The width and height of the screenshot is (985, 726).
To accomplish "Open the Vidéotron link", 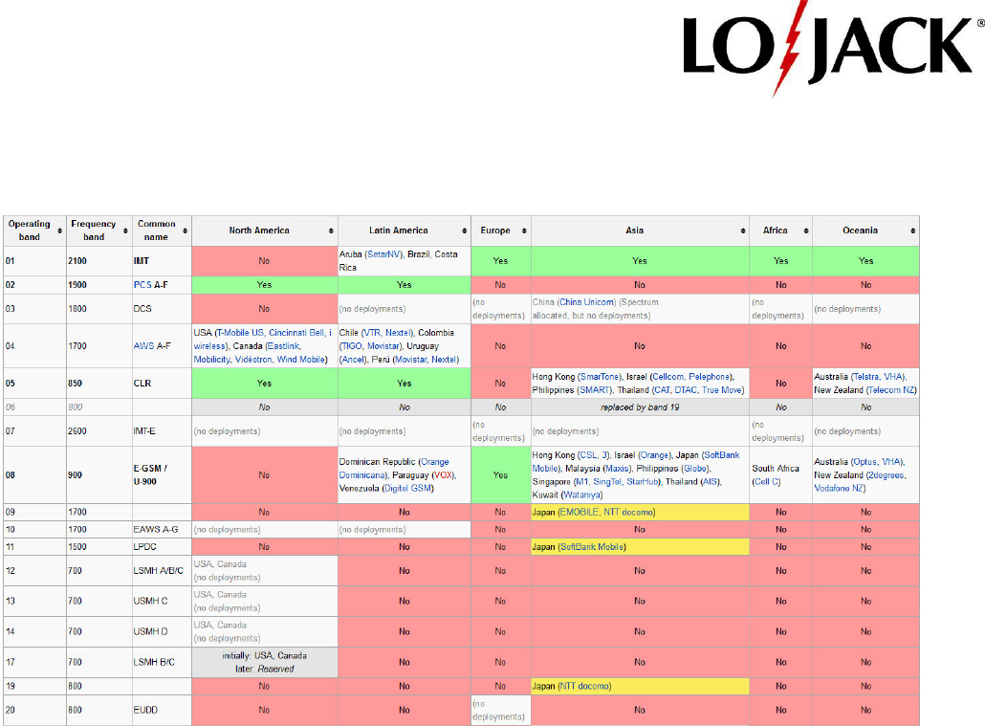I will pos(253,360).
